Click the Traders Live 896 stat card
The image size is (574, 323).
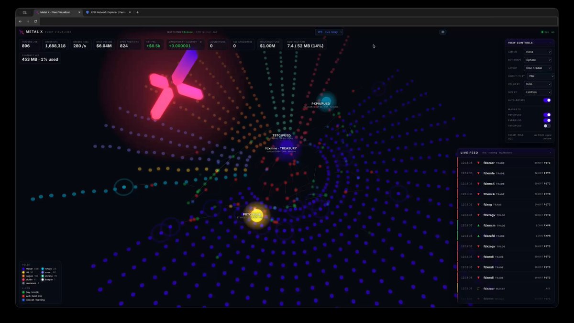point(30,45)
